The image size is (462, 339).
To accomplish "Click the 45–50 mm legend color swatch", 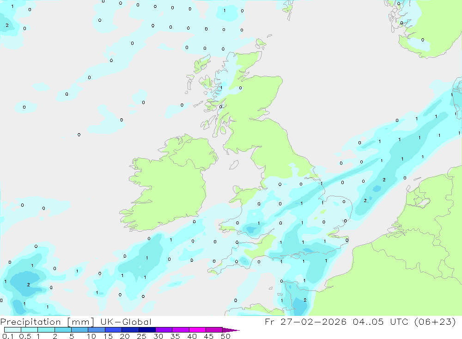I will 214,330.
